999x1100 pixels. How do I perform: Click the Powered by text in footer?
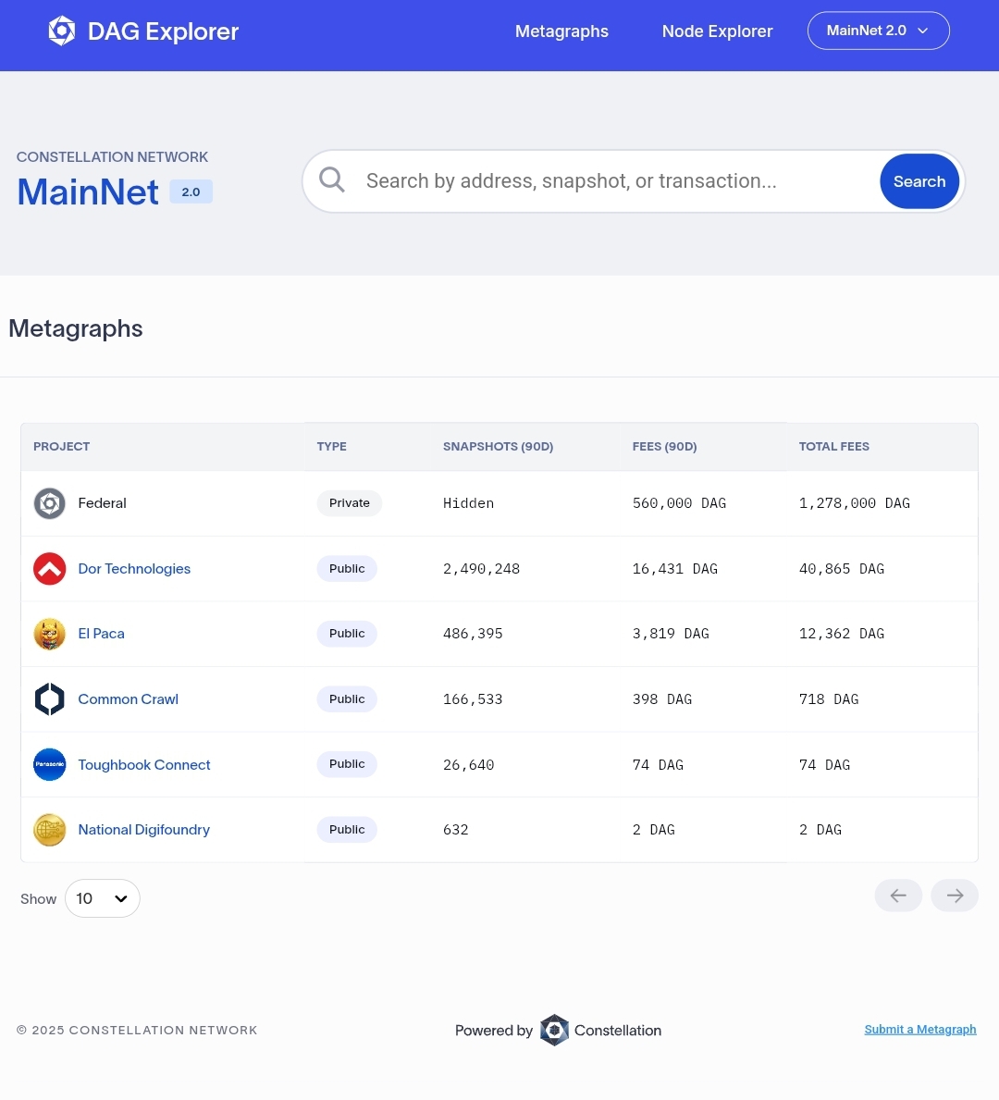click(x=494, y=1030)
